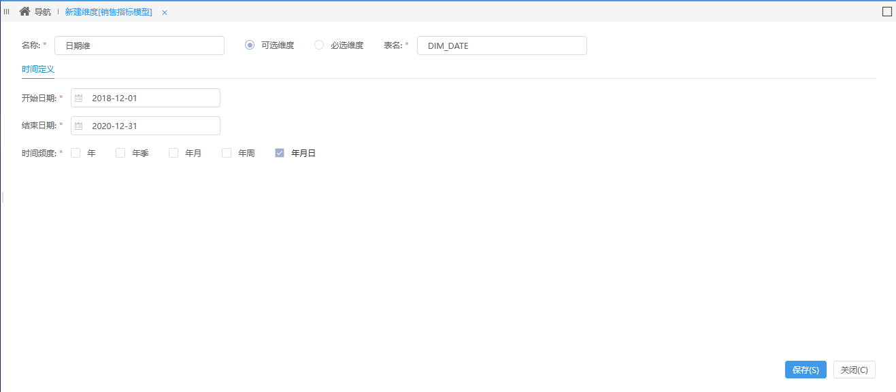Click the 保存(S) button

(x=806, y=370)
